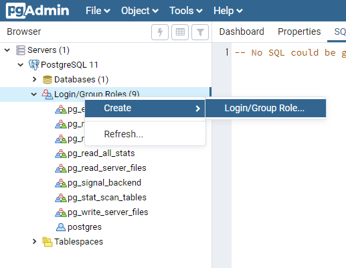Select the pg_signal_backend role

tap(104, 183)
